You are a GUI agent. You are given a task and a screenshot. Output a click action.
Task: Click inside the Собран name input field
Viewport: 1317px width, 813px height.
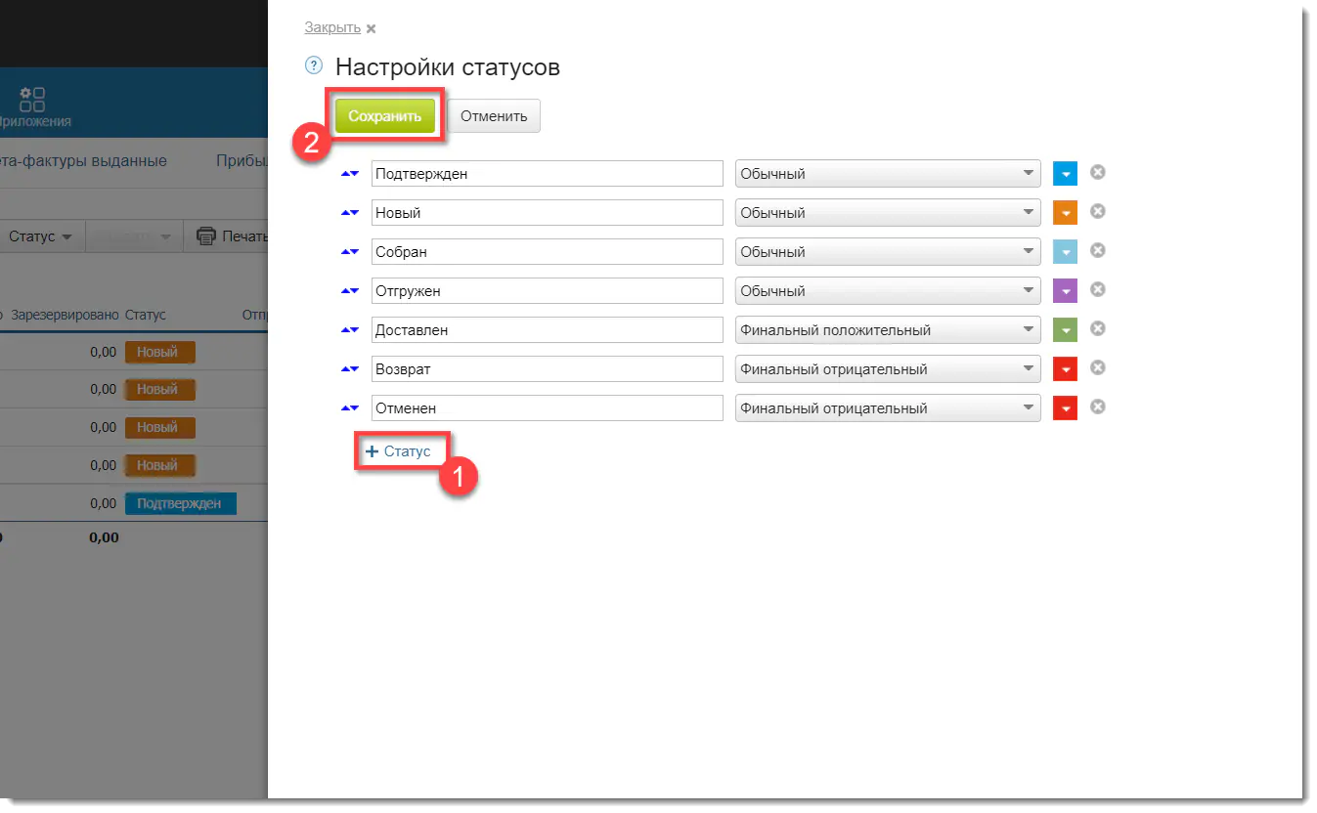click(548, 251)
